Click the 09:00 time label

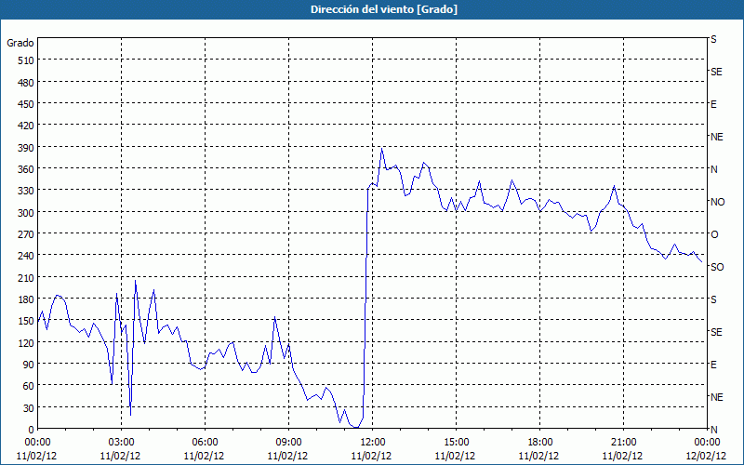click(288, 443)
